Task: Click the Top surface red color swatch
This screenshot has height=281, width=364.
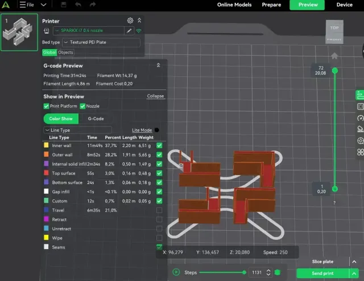Action: tap(46, 173)
